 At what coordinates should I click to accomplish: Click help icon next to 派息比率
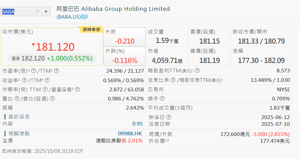click(173, 80)
